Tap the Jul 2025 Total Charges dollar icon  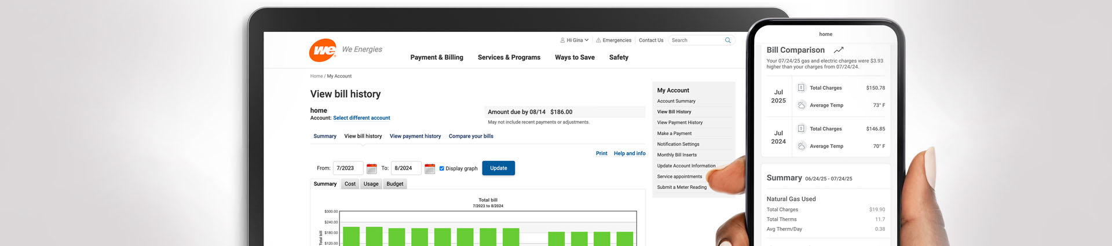(802, 87)
